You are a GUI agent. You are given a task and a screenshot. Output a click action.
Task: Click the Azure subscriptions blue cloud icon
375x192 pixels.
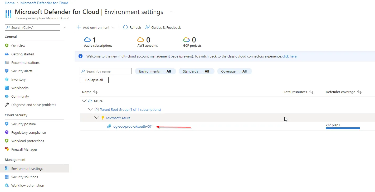click(87, 40)
